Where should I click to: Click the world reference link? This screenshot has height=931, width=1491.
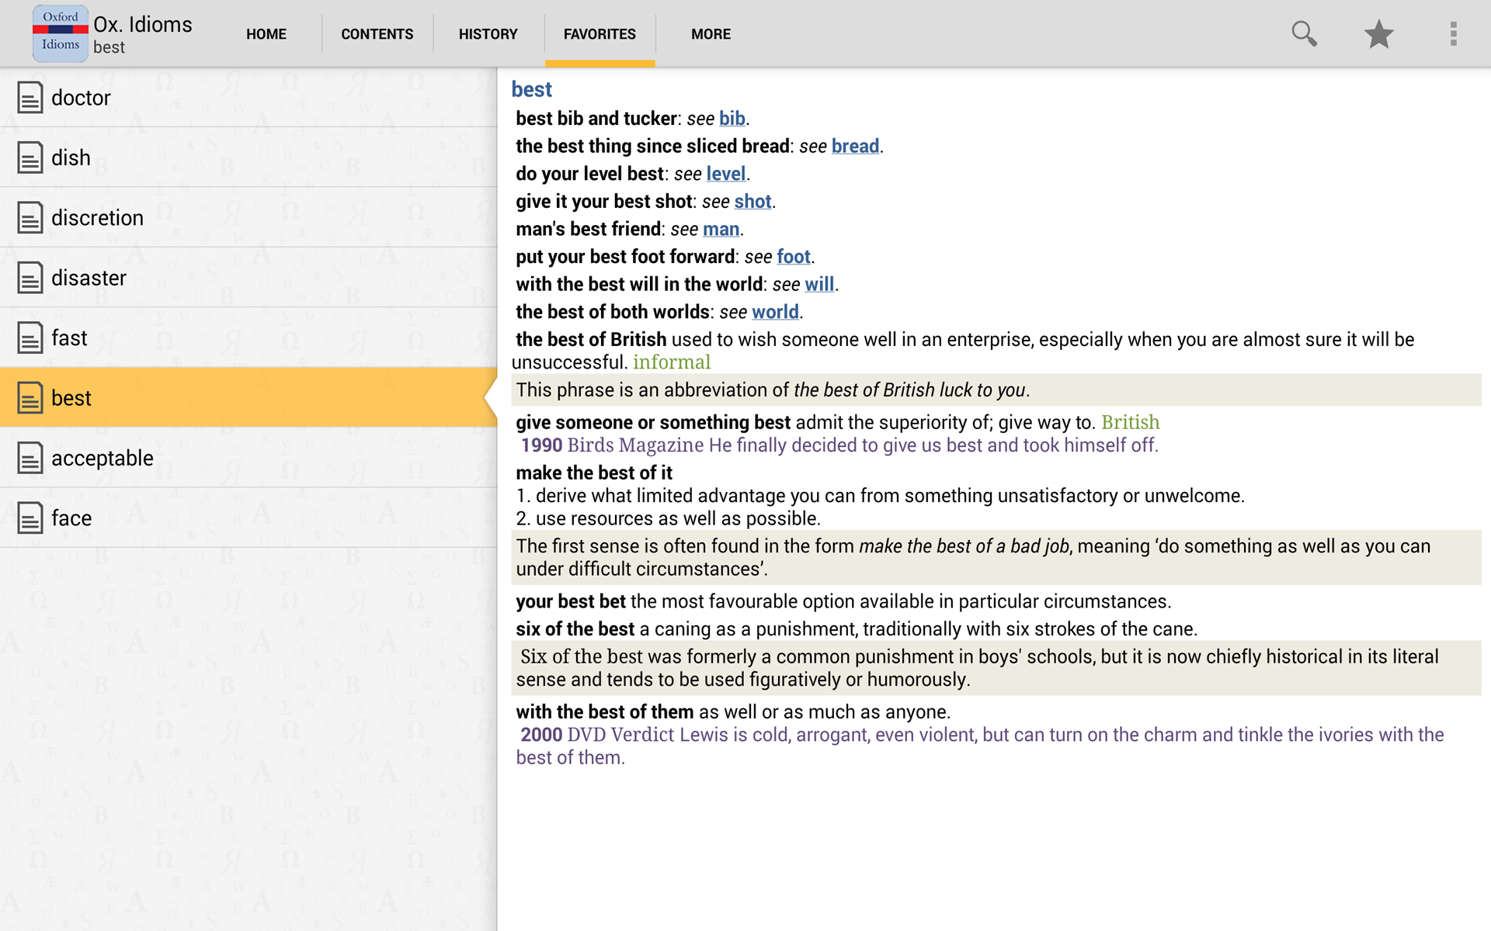click(774, 311)
